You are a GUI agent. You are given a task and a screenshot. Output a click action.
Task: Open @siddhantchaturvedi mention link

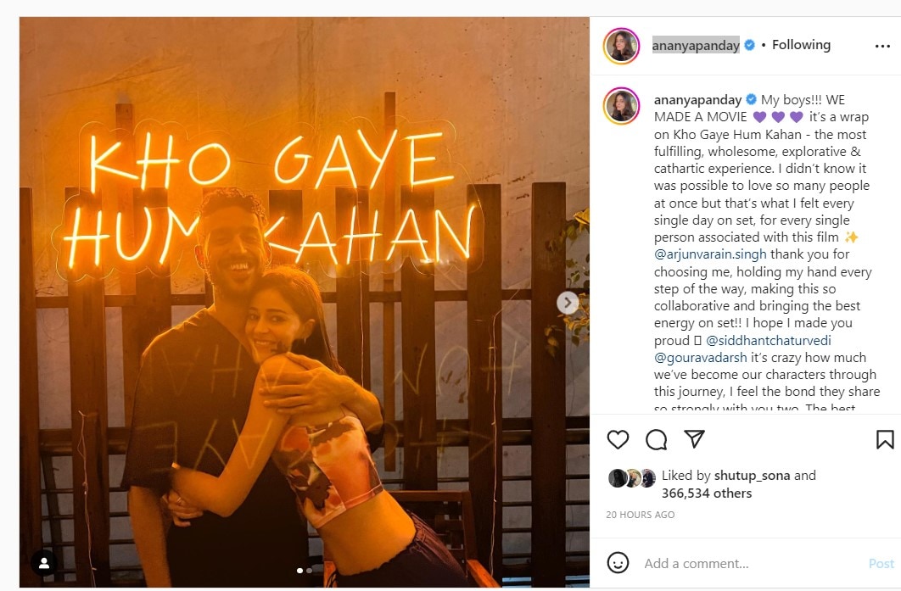click(769, 341)
